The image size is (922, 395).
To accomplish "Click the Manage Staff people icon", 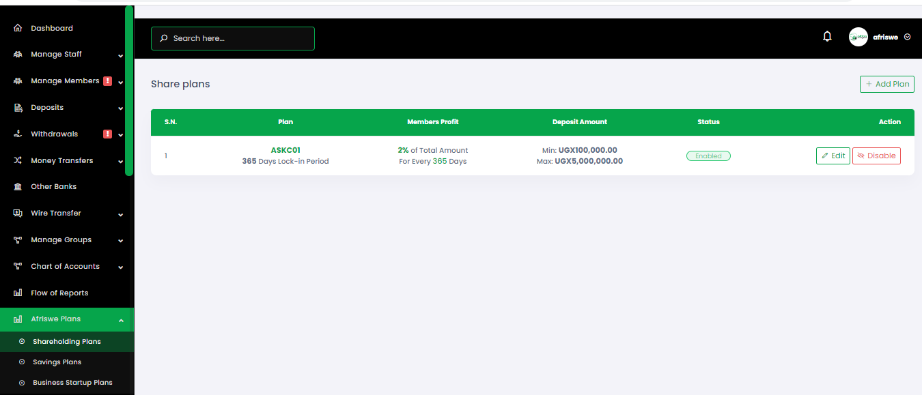I will pos(18,55).
